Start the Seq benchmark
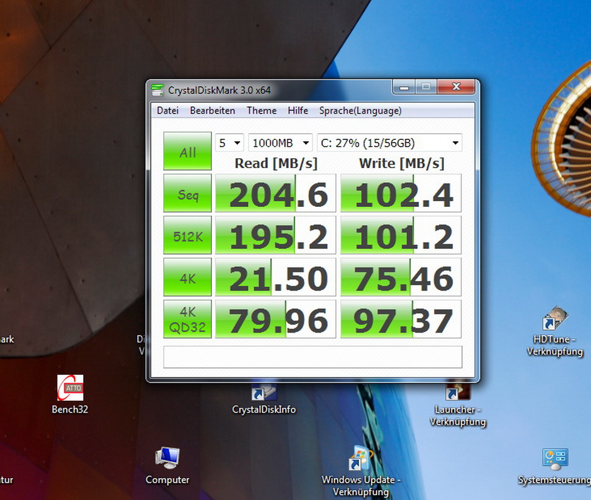This screenshot has width=591, height=500. click(188, 193)
